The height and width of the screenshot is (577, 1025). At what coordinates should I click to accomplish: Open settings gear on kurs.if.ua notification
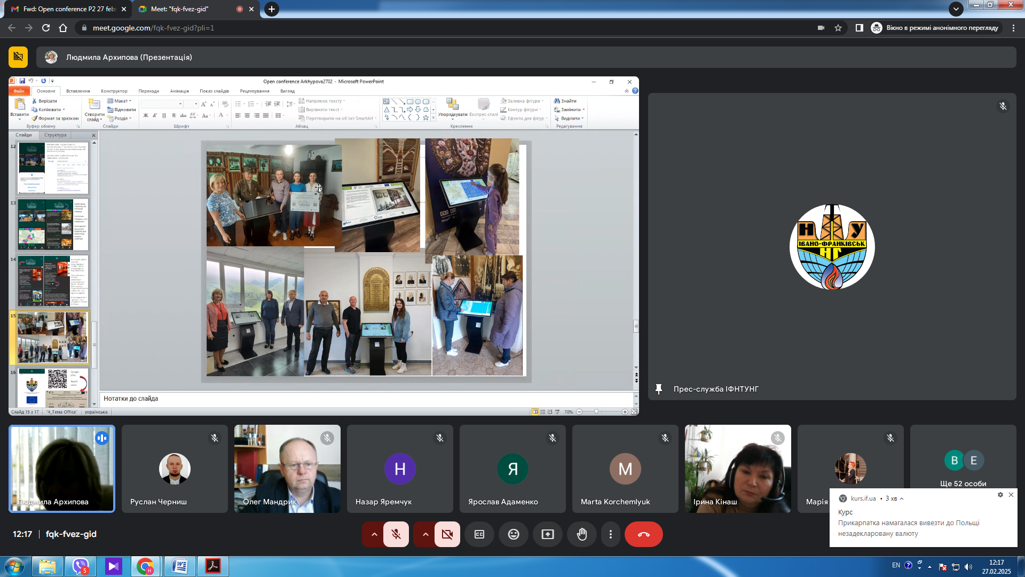1000,495
